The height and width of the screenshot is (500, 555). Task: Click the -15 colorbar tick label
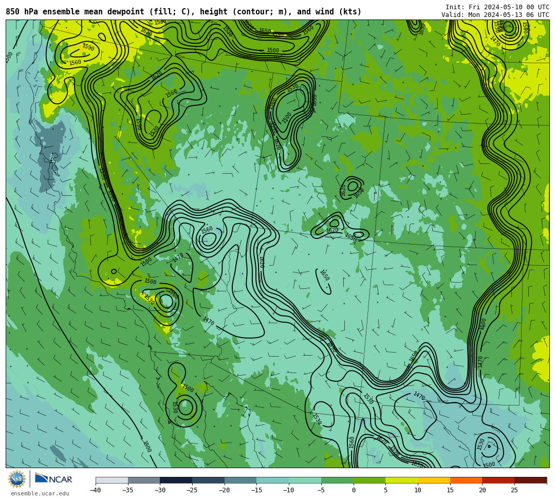pyautogui.click(x=256, y=490)
